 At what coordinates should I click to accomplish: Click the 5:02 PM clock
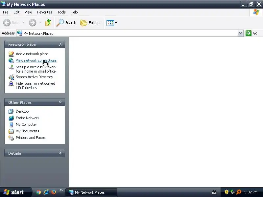click(x=251, y=192)
